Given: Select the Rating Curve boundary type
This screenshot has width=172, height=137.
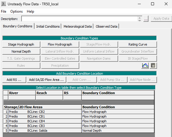Looking at the screenshot, I should click(138, 44).
